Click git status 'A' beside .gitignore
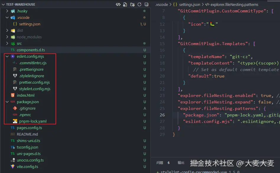280x173 pixels. tap(145, 108)
